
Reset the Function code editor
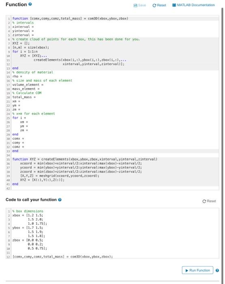159,5
